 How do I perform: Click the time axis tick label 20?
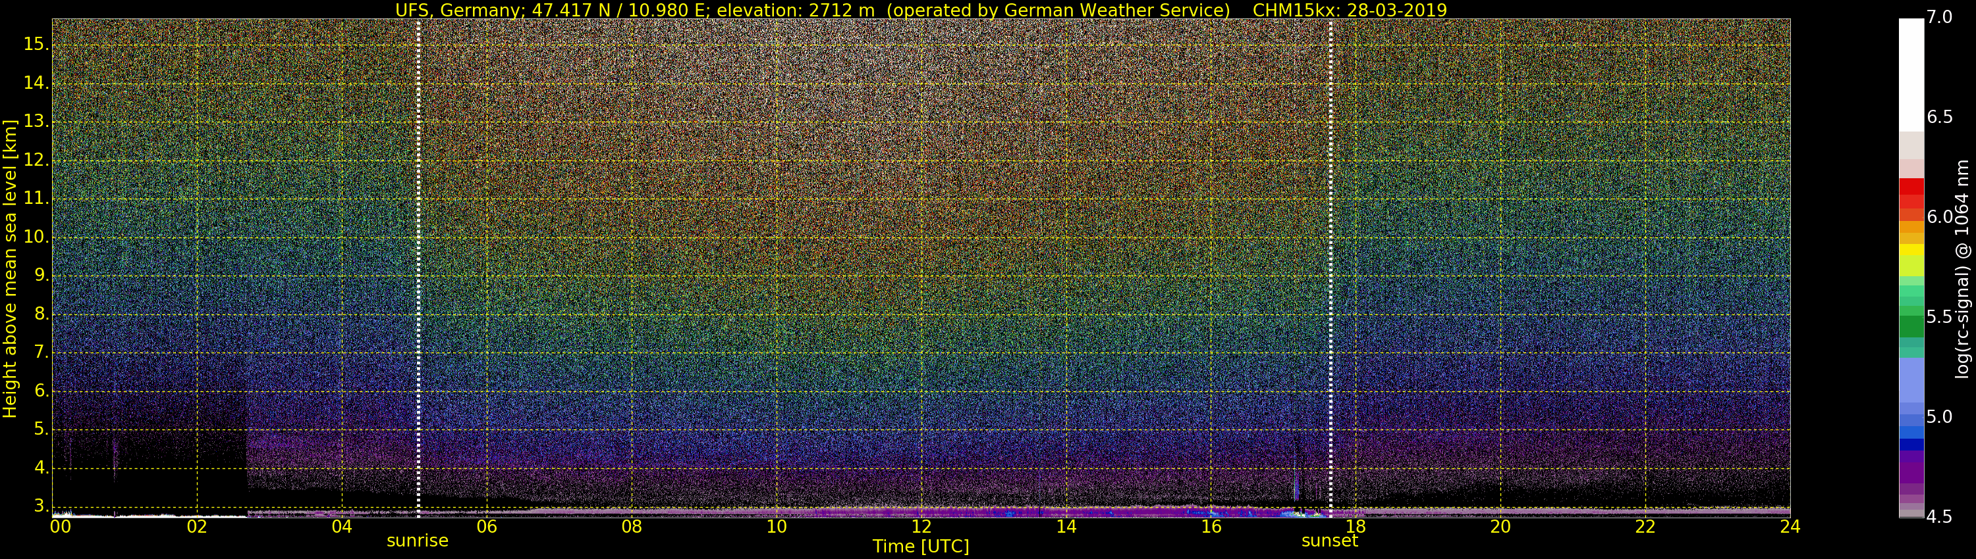(1500, 527)
